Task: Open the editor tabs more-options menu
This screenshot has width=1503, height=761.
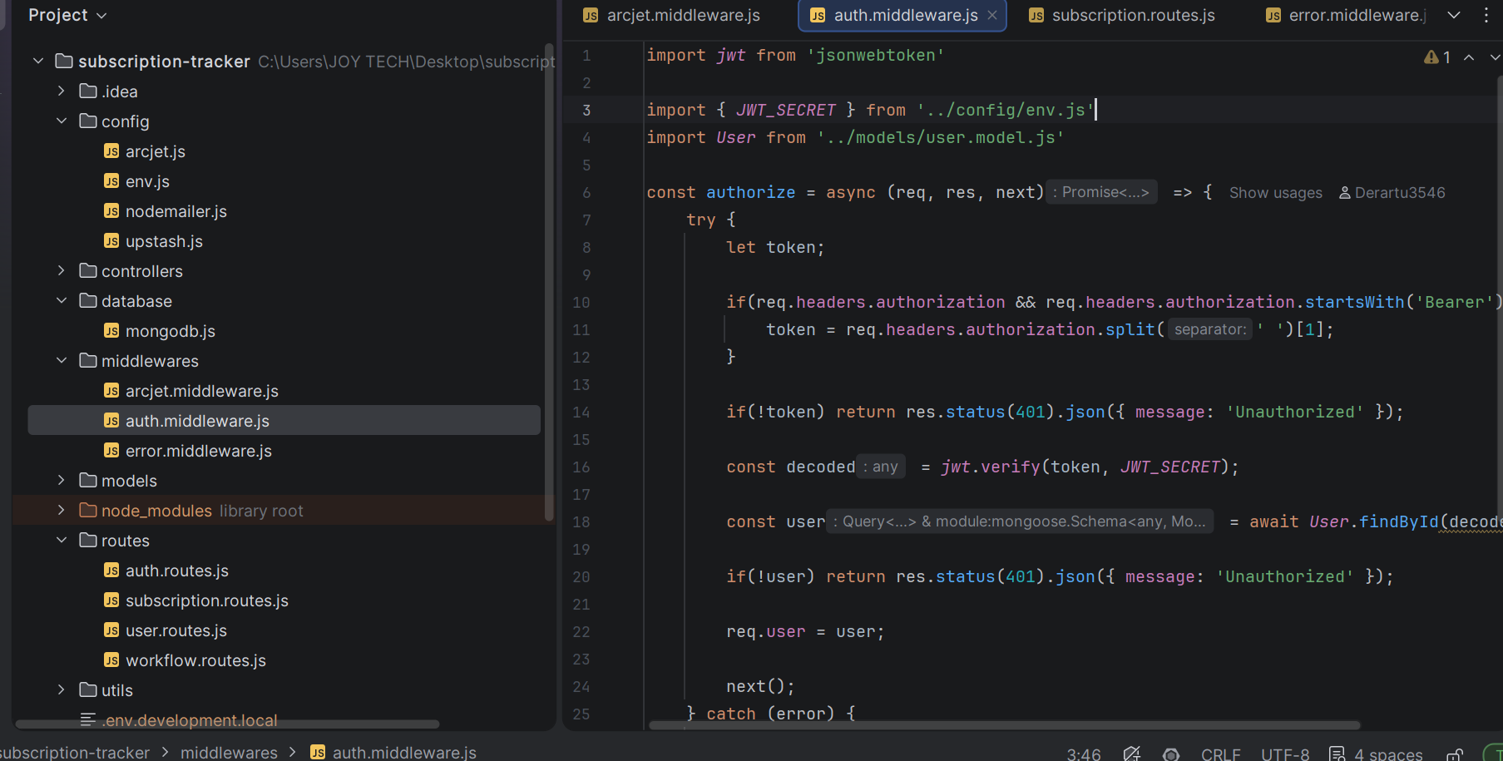Action: [x=1486, y=15]
